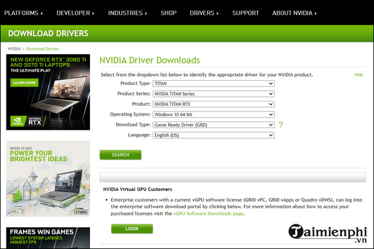Click the NVIDIA Virtual GPU Customers heading
Image resolution: width=374 pixels, height=249 pixels.
(138, 189)
